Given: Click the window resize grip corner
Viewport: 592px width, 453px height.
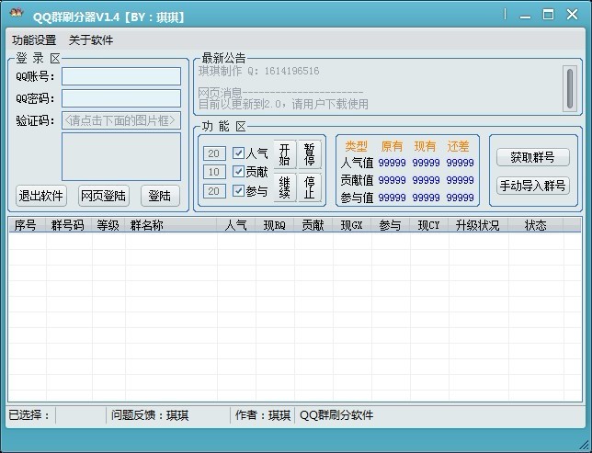Looking at the screenshot, I should (x=585, y=446).
